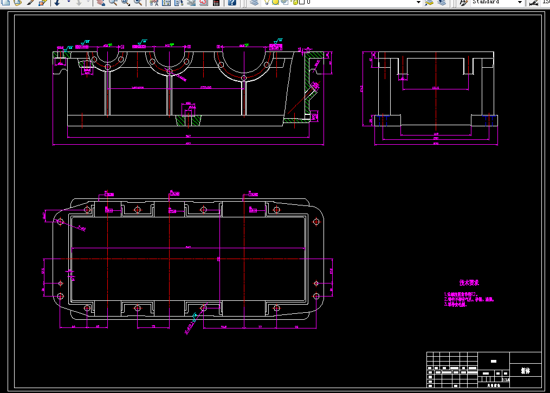
Task: Select the Match Properties paintbrush tool
Action: [x=30, y=2]
